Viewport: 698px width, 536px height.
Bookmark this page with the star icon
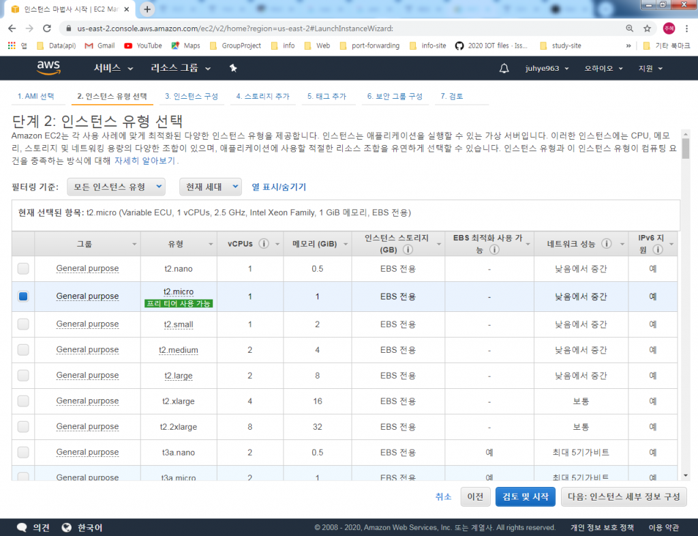[x=648, y=29]
